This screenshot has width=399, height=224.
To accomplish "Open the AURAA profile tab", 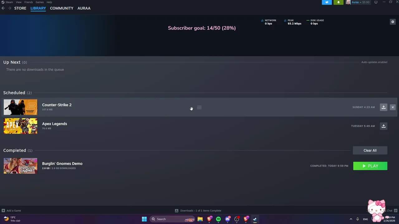I will click(x=84, y=8).
